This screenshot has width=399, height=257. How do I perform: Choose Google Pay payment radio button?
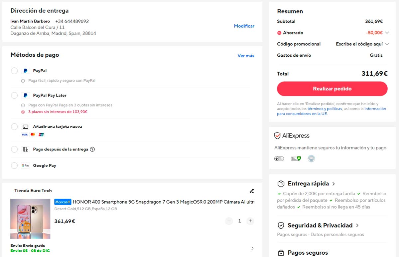(x=14, y=165)
